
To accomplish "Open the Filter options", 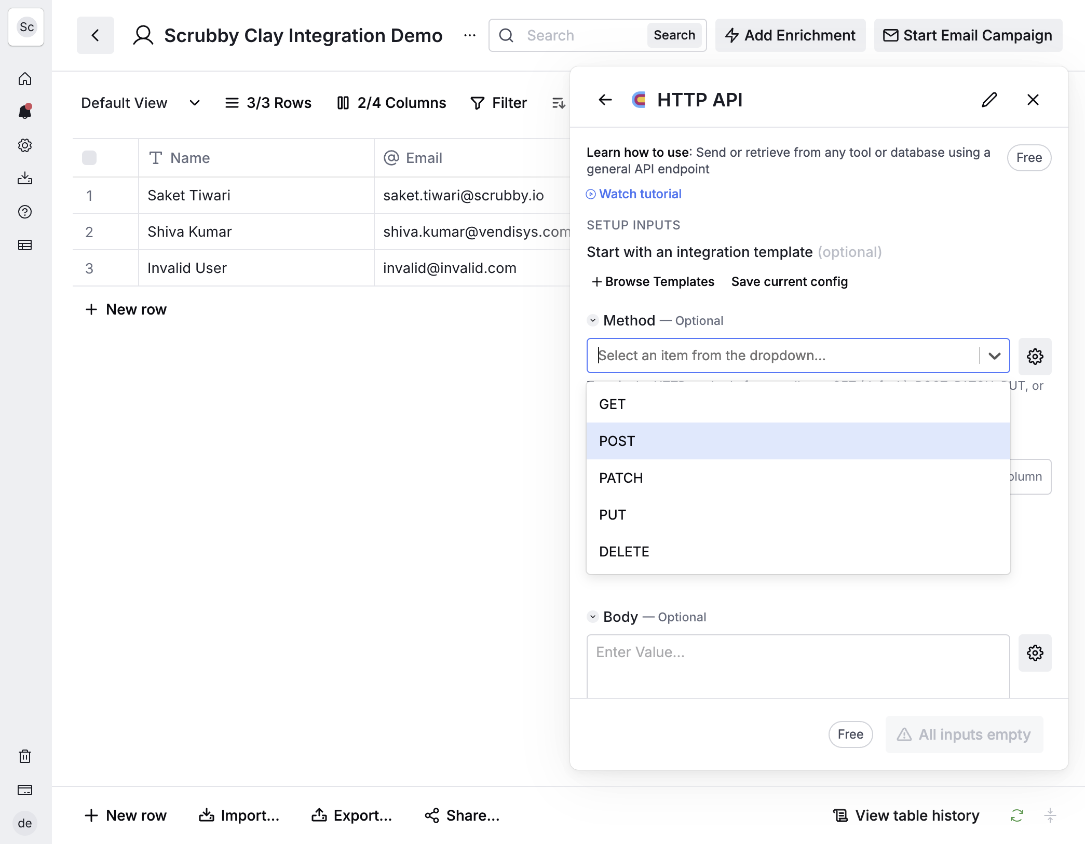I will tap(498, 103).
